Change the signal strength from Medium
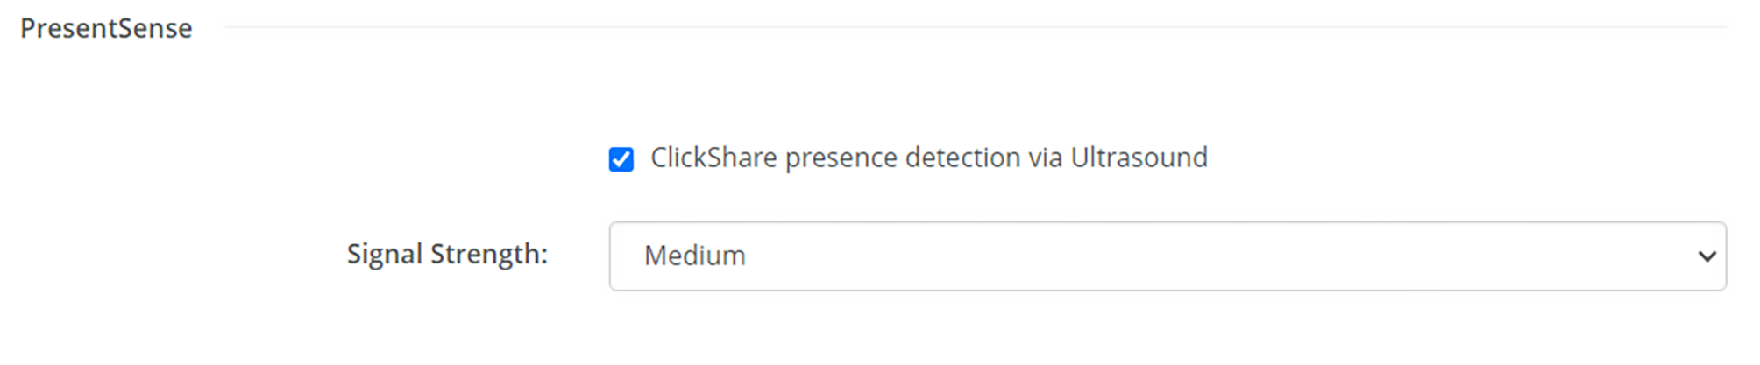Viewport: 1760px width, 365px height. pos(1167,256)
